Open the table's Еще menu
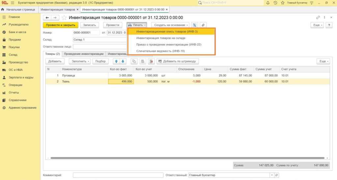The image size is (337, 180). [x=323, y=61]
